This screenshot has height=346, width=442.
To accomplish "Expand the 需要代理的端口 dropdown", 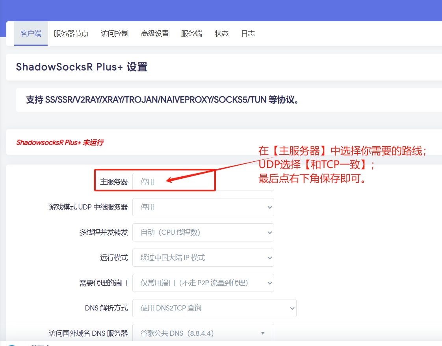I will tap(203, 283).
